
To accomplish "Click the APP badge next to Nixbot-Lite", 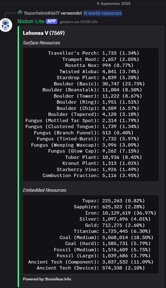I will (x=52, y=21).
